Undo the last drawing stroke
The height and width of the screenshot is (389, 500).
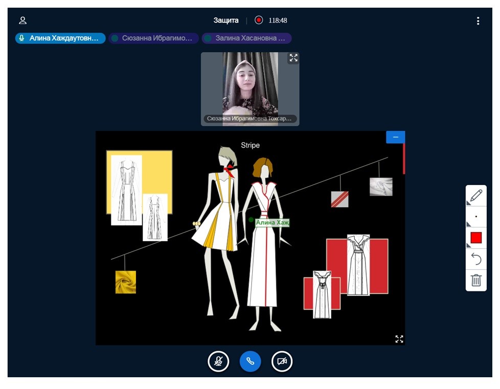(476, 259)
